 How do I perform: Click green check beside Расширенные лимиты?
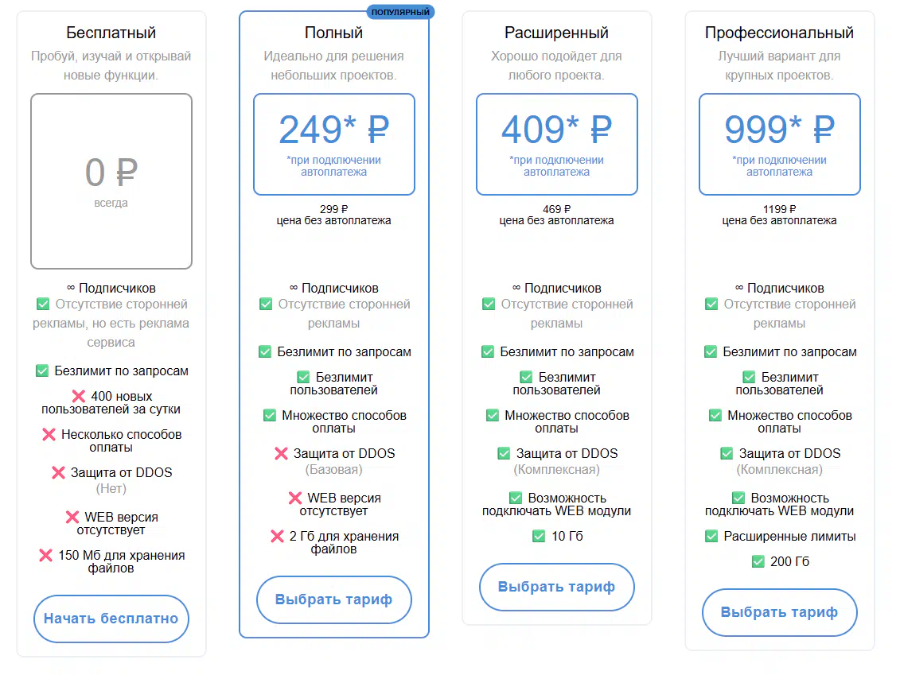[x=711, y=536]
